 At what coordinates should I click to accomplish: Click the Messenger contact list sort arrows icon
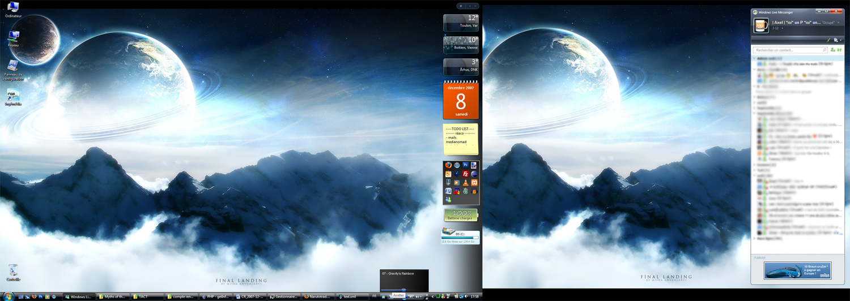(839, 50)
